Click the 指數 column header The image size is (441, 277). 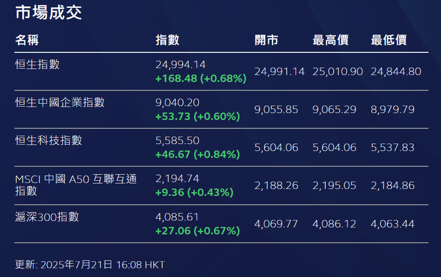168,40
